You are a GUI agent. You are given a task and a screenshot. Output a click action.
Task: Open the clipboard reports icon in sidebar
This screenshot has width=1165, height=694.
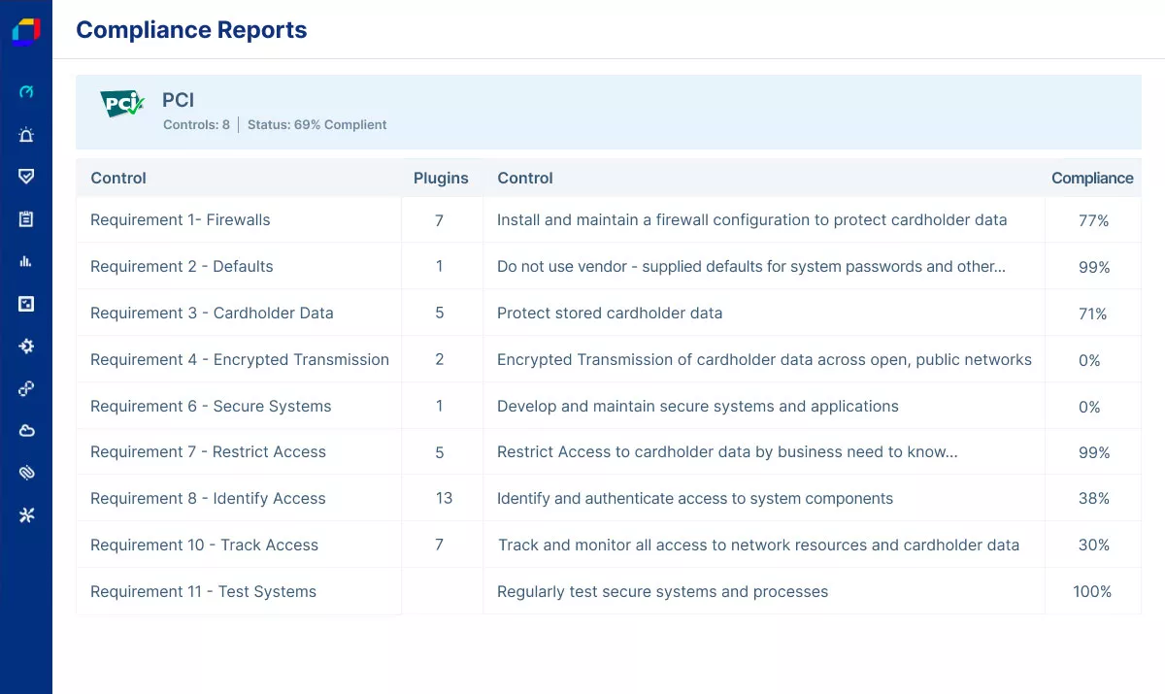pyautogui.click(x=26, y=219)
